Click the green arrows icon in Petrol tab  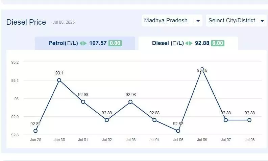tap(83, 43)
